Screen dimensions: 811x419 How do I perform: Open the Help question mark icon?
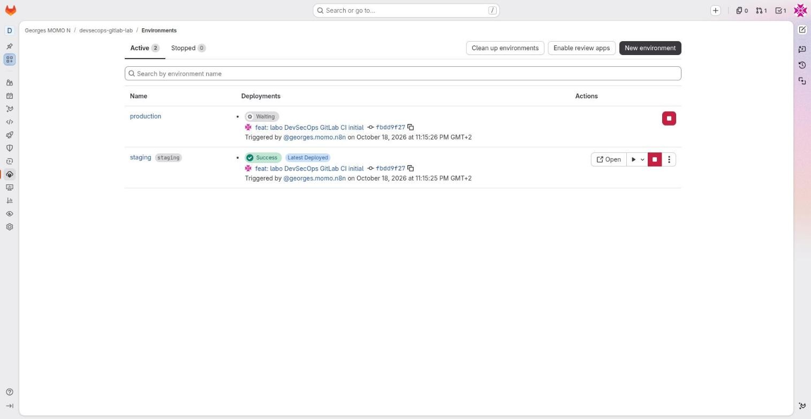10,392
